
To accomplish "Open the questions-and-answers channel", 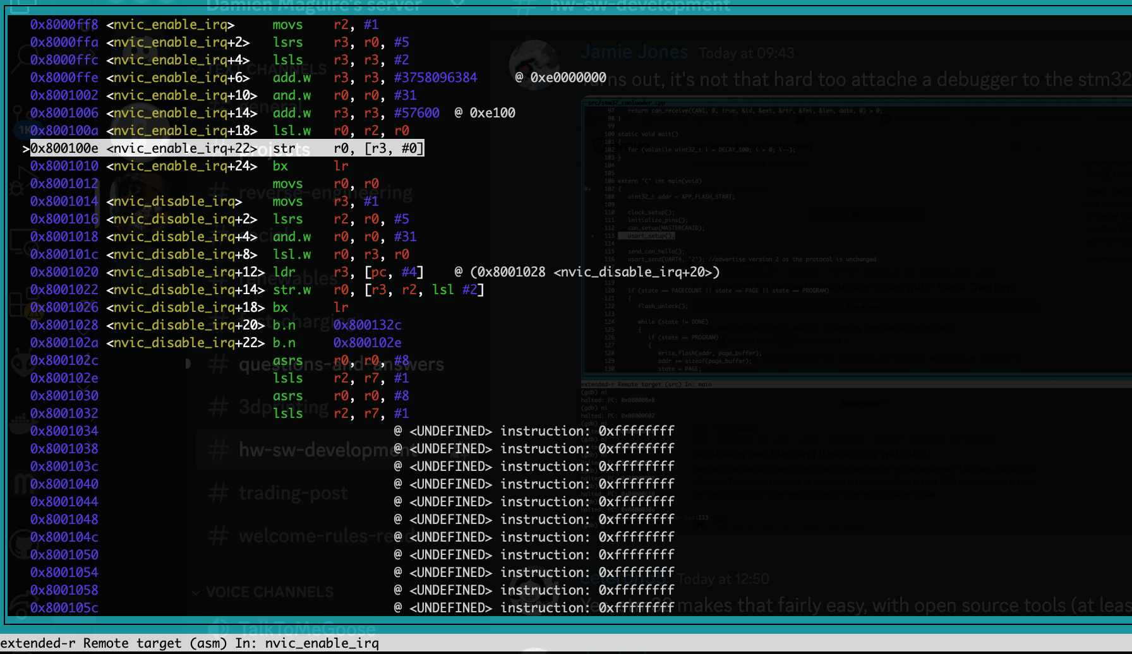I will [x=341, y=365].
